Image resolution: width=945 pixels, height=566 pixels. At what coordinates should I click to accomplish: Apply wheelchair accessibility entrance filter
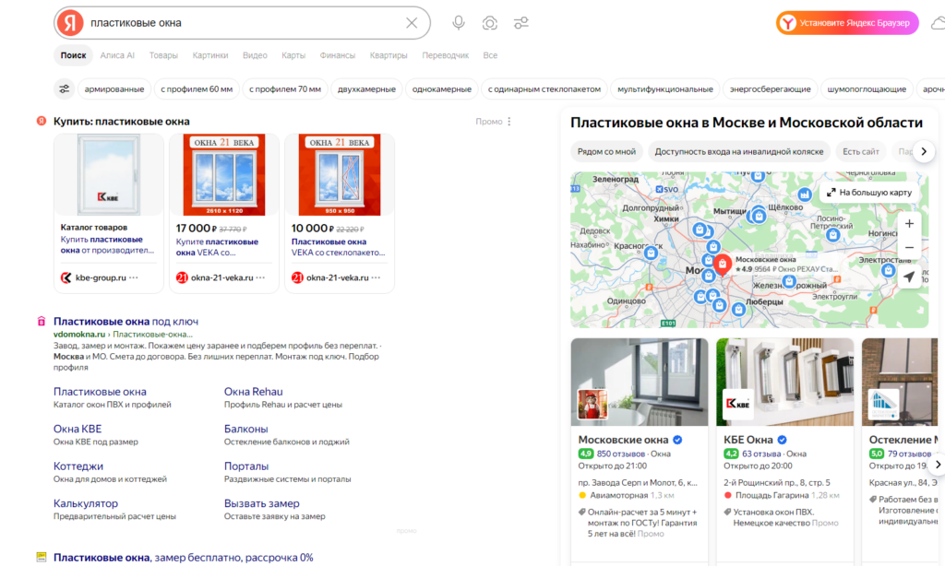pos(739,152)
